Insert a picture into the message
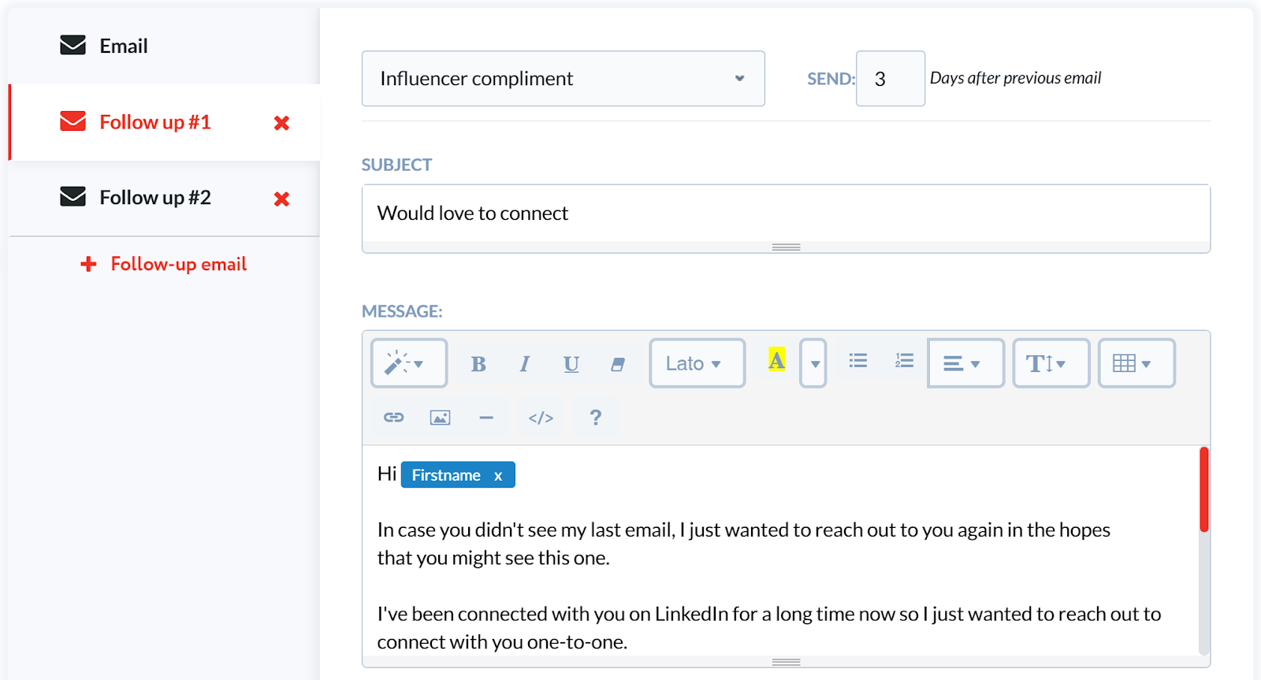 click(440, 418)
